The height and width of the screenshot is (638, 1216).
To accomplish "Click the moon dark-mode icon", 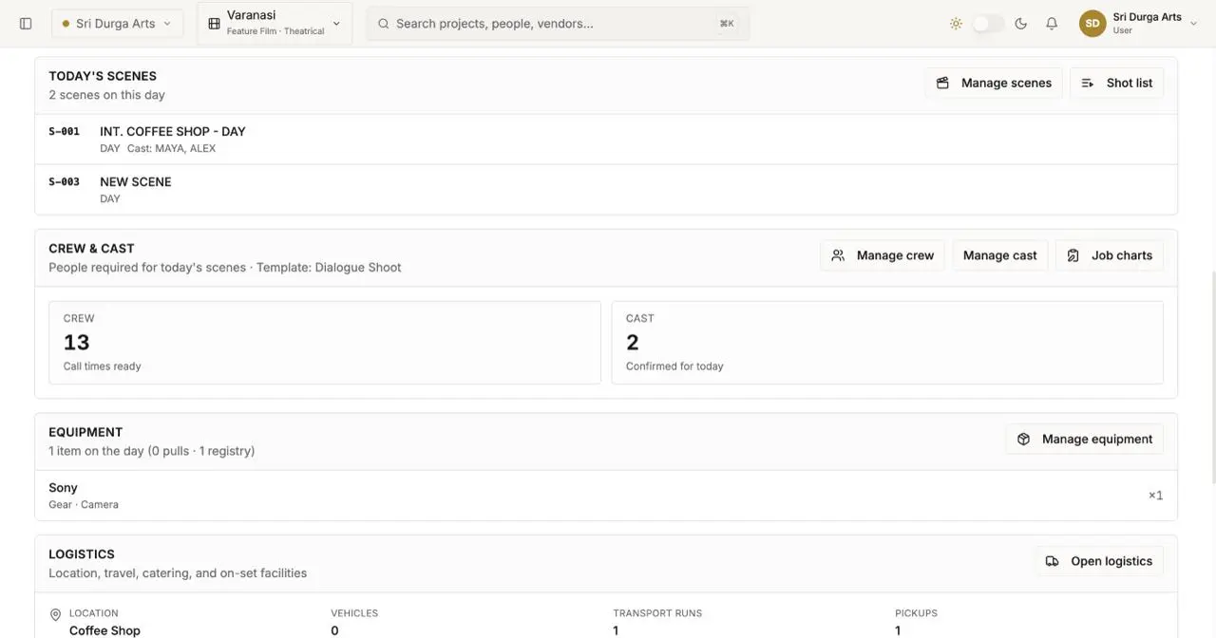I will [1021, 24].
